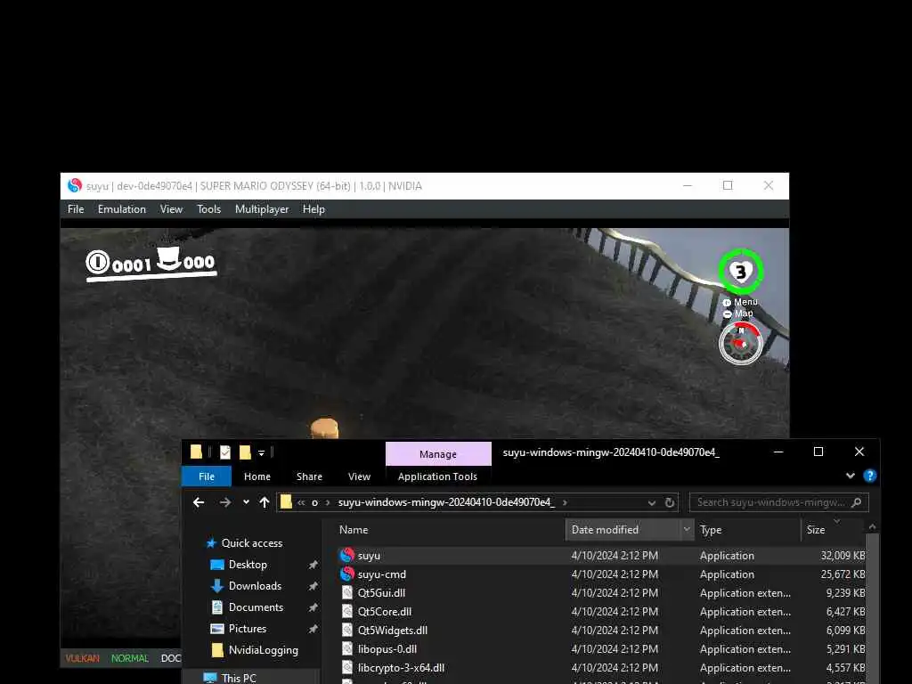Screen dimensions: 912x684
Task: Click the 'o' breadcrumb folder
Action: (314, 502)
